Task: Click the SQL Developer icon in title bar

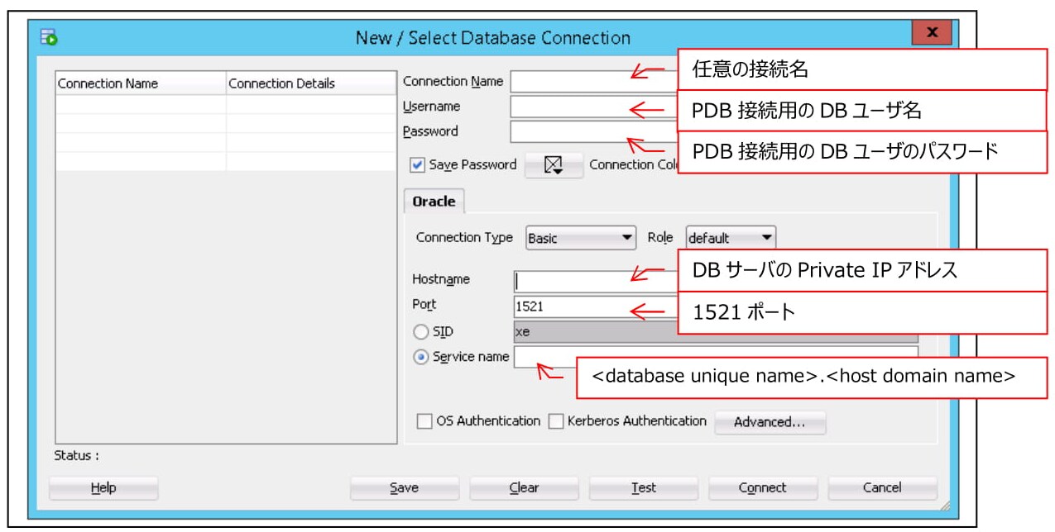Action: [49, 37]
